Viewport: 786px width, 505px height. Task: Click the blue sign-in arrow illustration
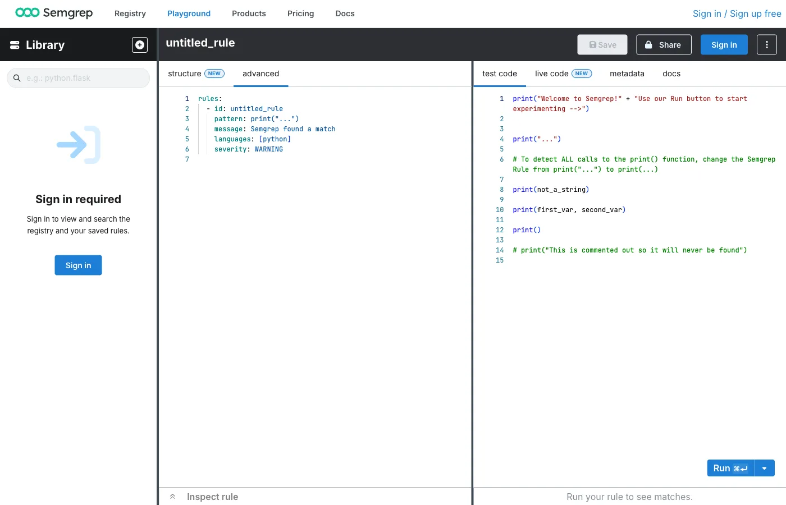coord(78,145)
